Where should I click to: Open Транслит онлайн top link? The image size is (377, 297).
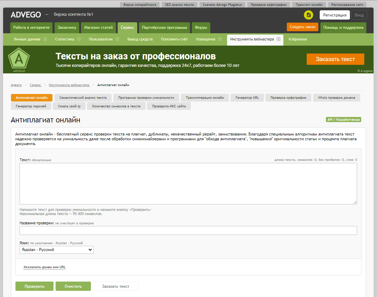(309, 4)
